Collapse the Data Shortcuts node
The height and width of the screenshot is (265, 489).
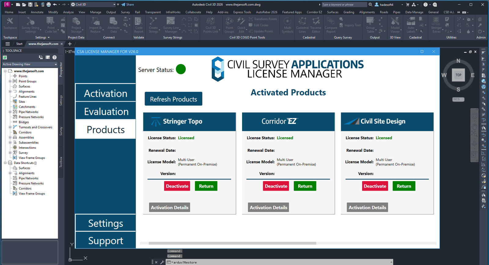point(5,163)
